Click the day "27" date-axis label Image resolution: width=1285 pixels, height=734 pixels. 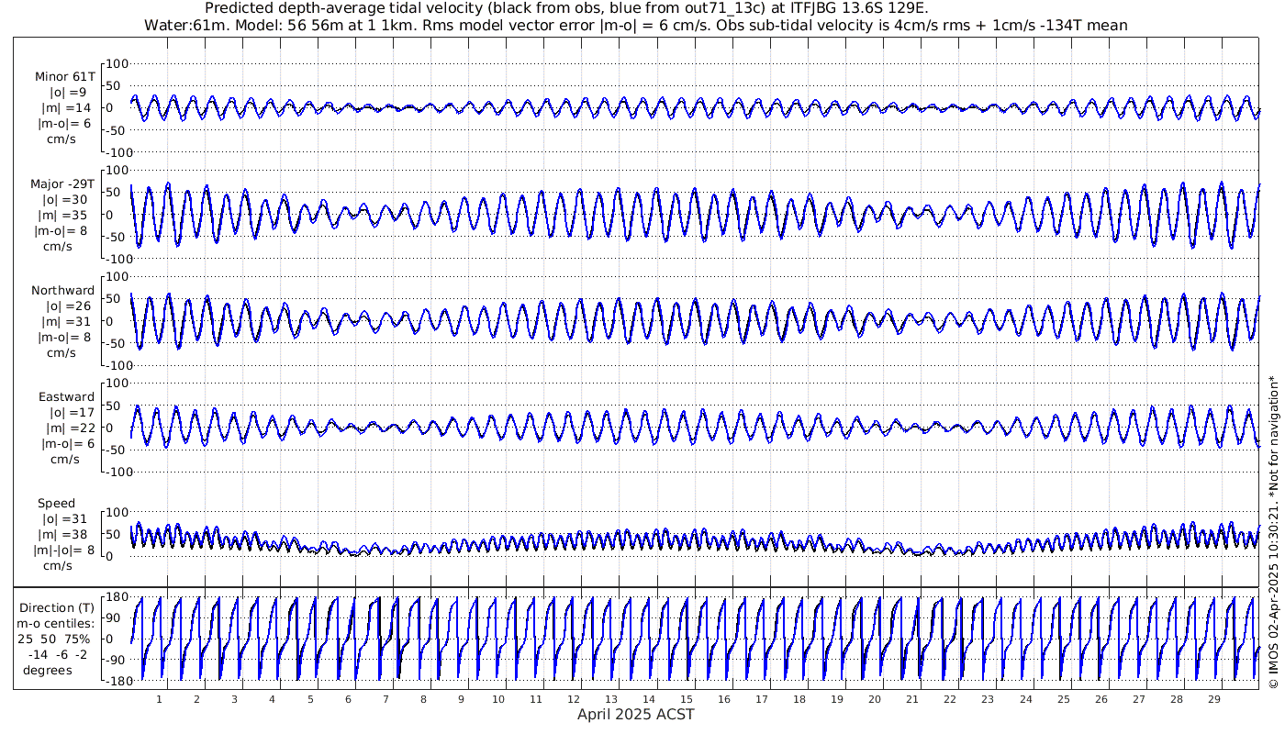coord(1138,699)
